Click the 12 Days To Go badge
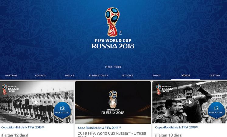 (x=62, y=110)
